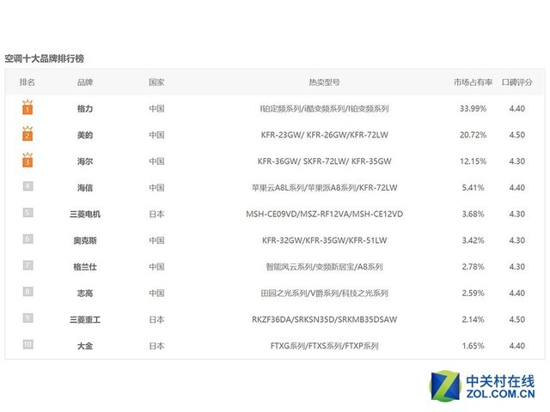550x412 pixels.
Task: Click the gold rank 1 medal icon
Action: point(27,109)
